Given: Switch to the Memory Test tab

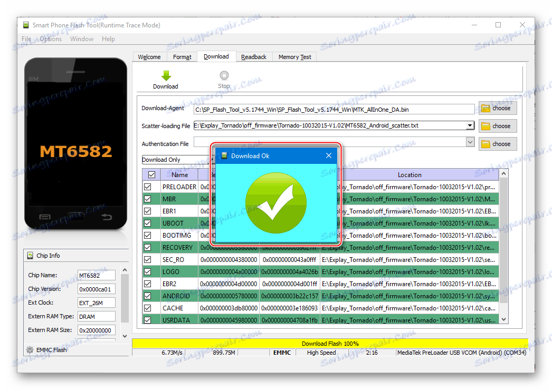Looking at the screenshot, I should 294,57.
